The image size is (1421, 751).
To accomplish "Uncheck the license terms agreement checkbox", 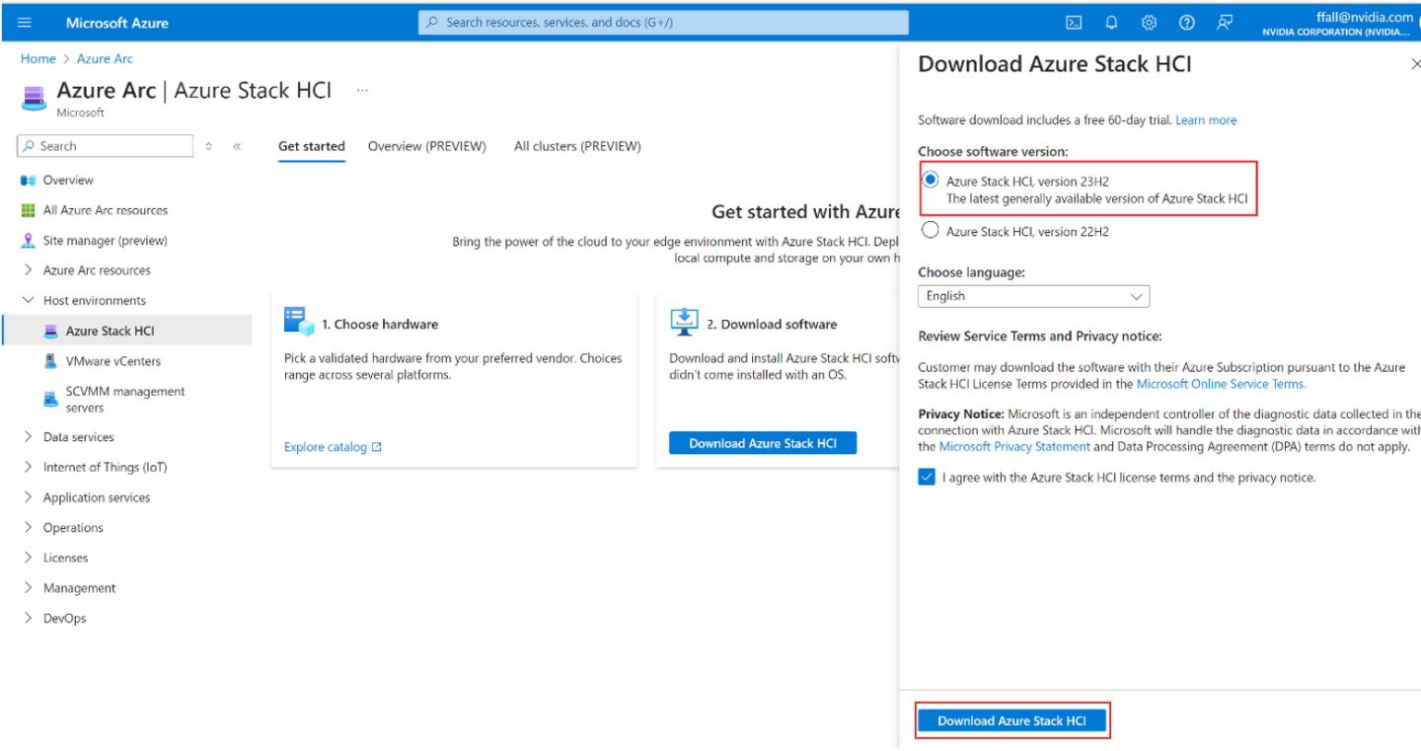I will point(927,478).
